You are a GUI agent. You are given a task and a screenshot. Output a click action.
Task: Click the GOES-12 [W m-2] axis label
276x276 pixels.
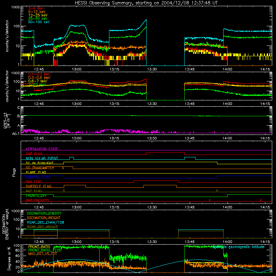[x=7, y=120]
